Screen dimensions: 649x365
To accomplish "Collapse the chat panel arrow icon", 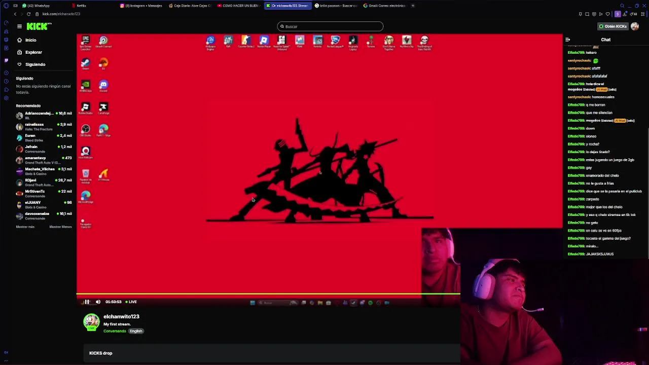I will click(x=567, y=40).
